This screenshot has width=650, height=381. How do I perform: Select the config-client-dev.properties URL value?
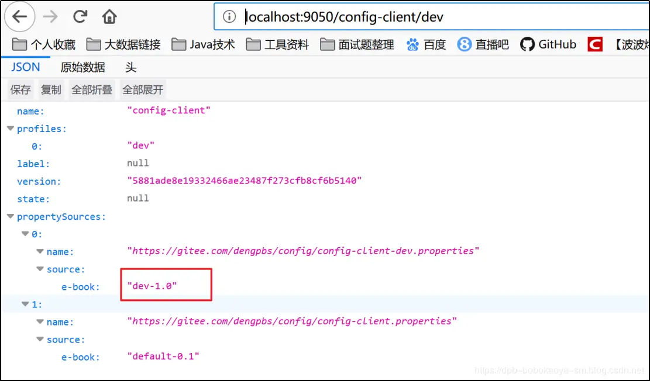point(303,251)
